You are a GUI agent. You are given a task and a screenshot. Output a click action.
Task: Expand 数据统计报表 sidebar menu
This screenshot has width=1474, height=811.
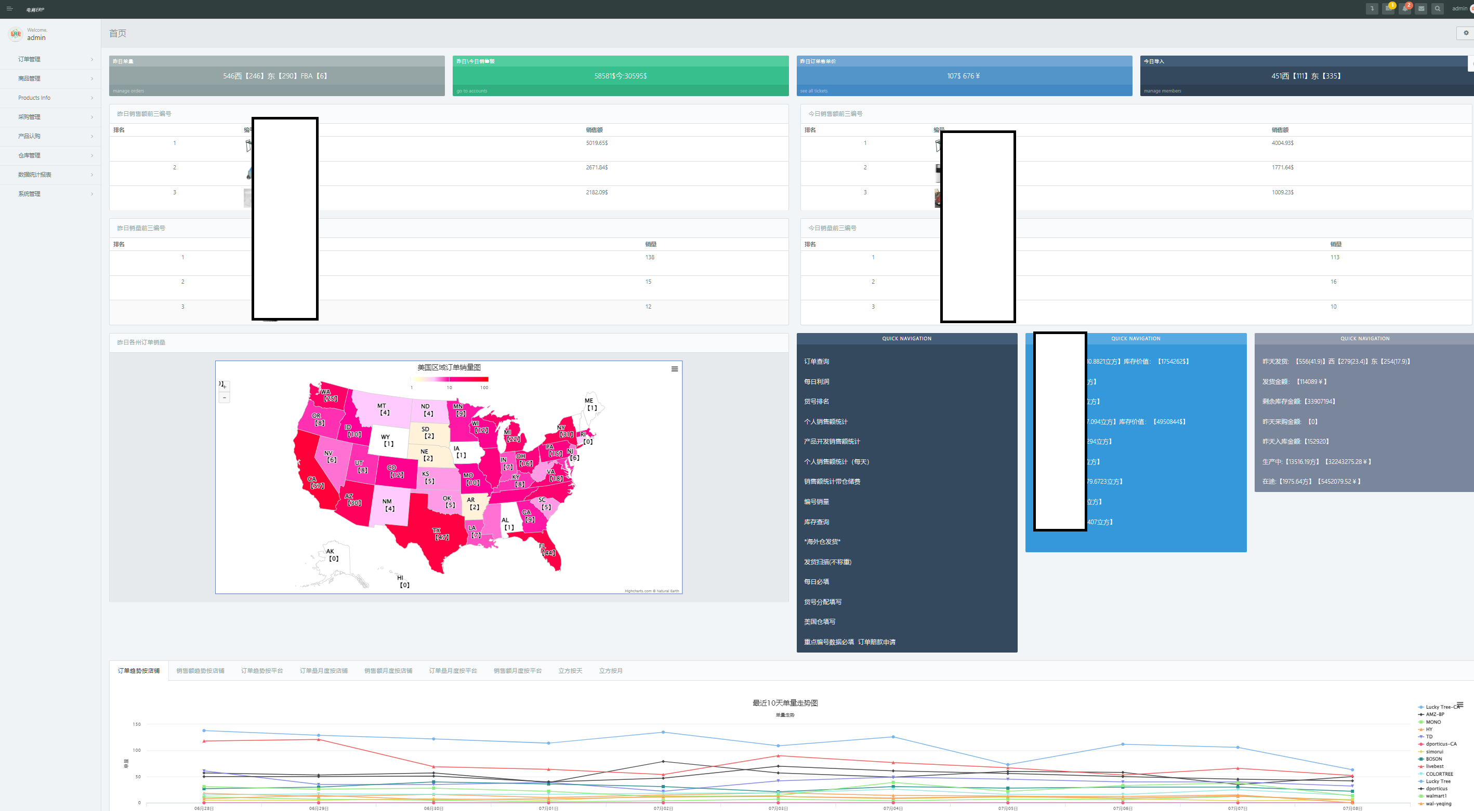(50, 175)
